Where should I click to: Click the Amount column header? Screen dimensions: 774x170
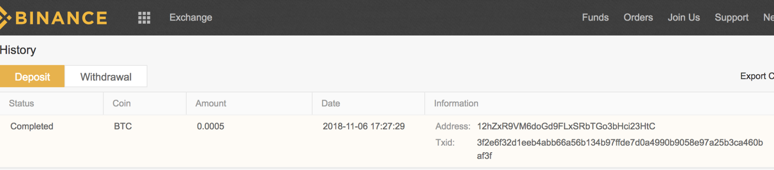pyautogui.click(x=211, y=103)
